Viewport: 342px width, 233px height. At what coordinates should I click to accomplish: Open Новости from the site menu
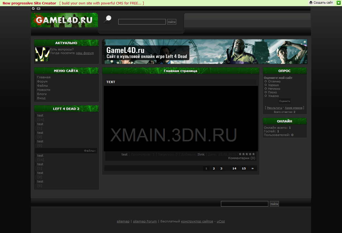coord(44,90)
